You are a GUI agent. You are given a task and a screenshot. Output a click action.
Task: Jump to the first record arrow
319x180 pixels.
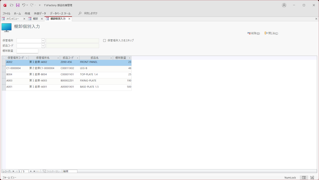pos(13,171)
